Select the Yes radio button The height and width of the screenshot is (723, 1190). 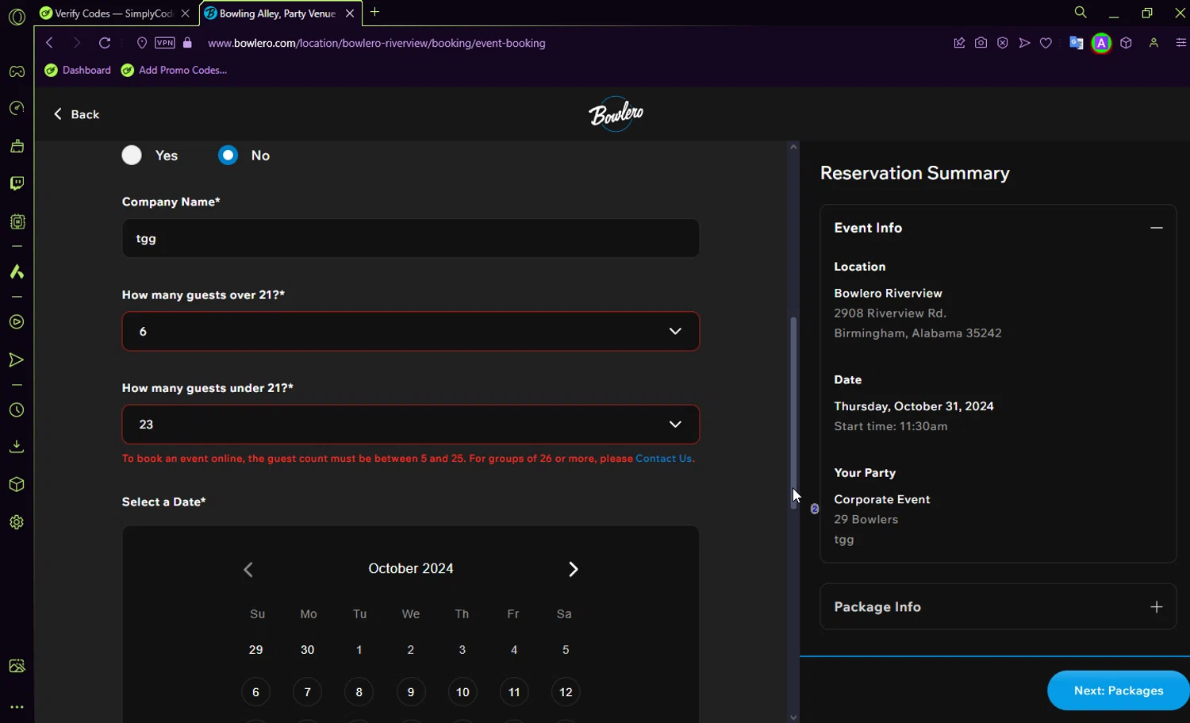point(132,156)
